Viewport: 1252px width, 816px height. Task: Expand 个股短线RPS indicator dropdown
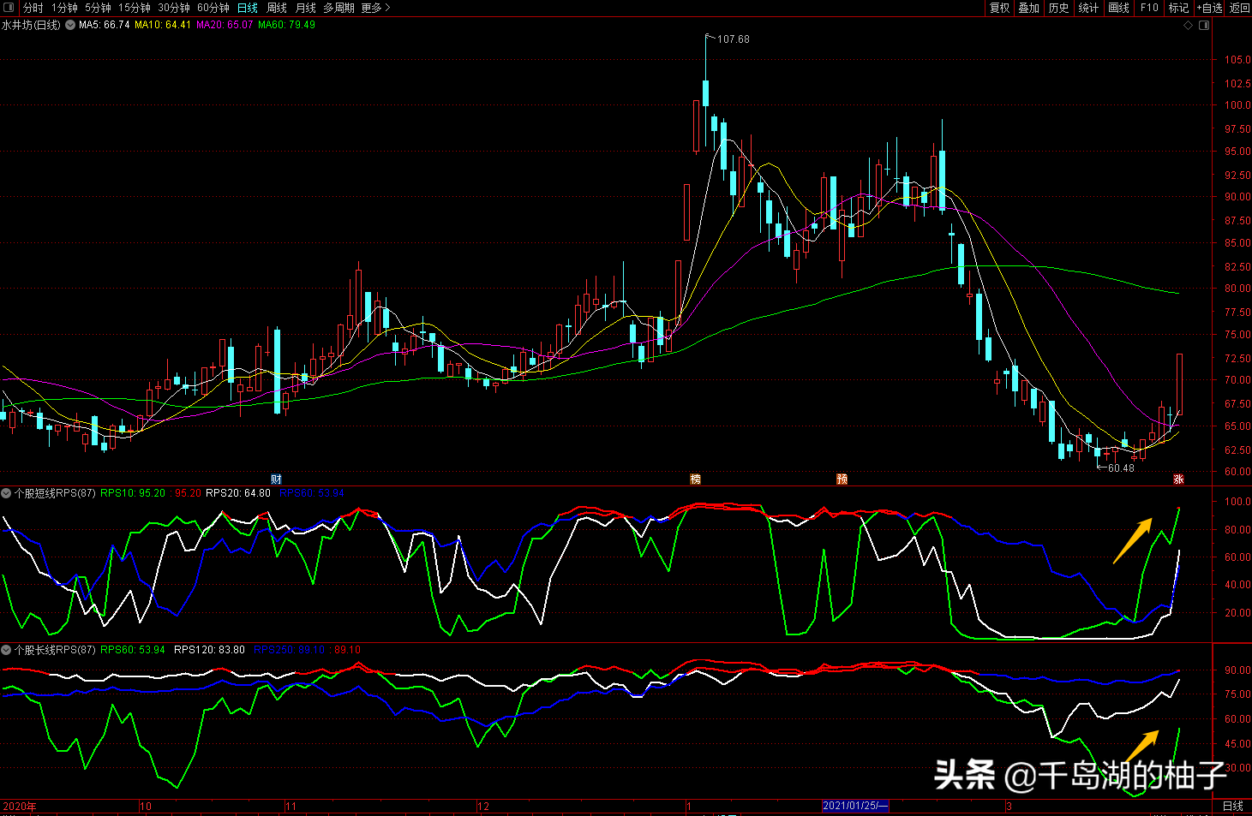pyautogui.click(x=6, y=493)
